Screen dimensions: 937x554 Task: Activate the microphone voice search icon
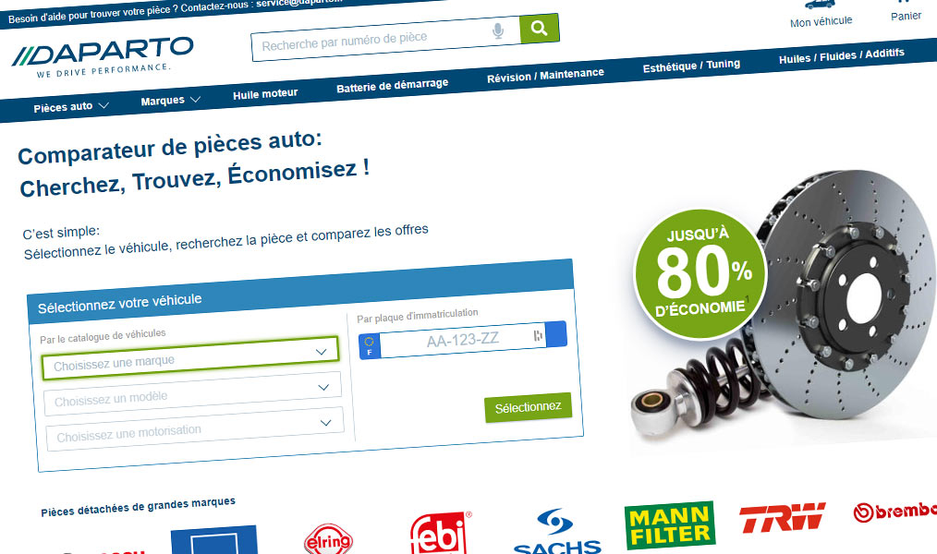498,30
